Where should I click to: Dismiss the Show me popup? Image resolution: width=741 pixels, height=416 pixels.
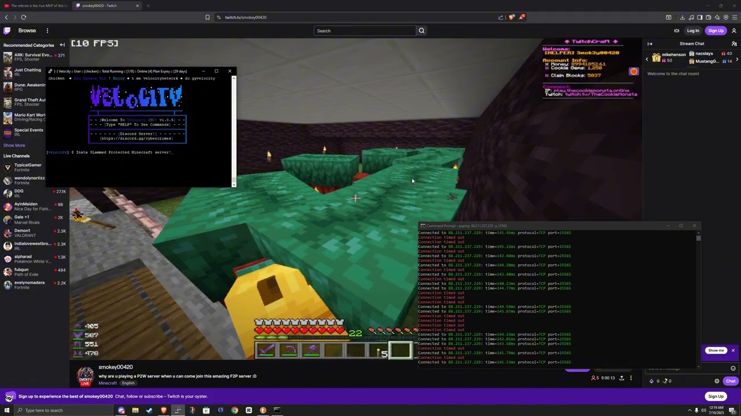coord(733,351)
